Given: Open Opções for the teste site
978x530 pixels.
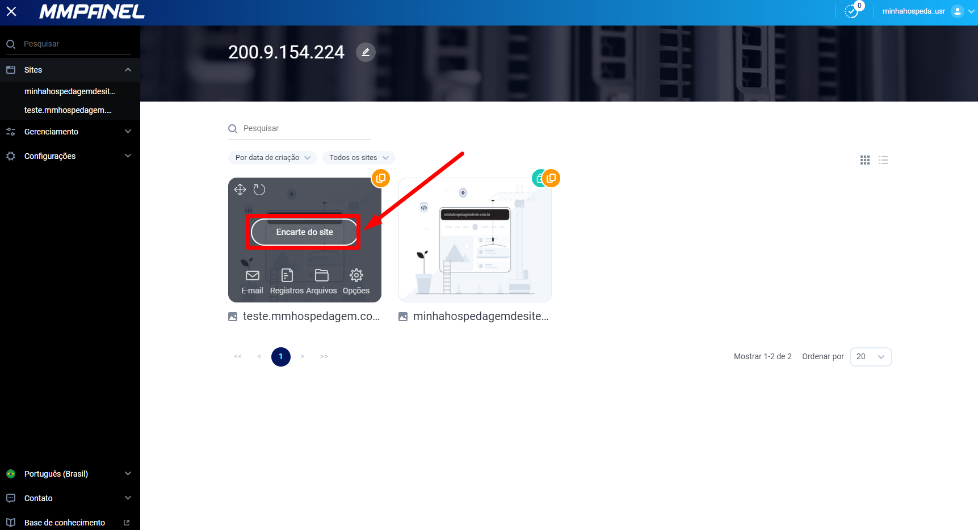Looking at the screenshot, I should coord(356,282).
